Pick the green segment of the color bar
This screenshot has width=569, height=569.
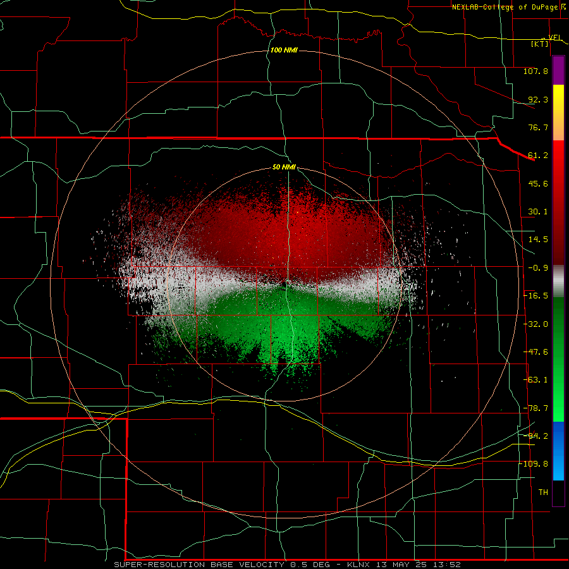pyautogui.click(x=558, y=360)
